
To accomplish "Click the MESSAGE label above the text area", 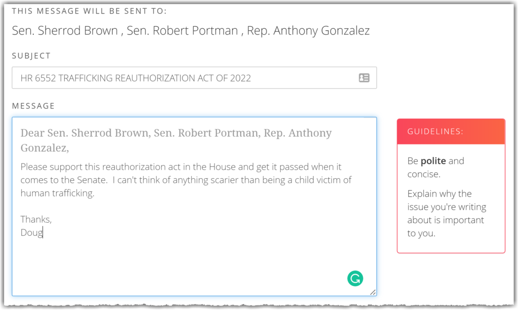I will pos(33,106).
